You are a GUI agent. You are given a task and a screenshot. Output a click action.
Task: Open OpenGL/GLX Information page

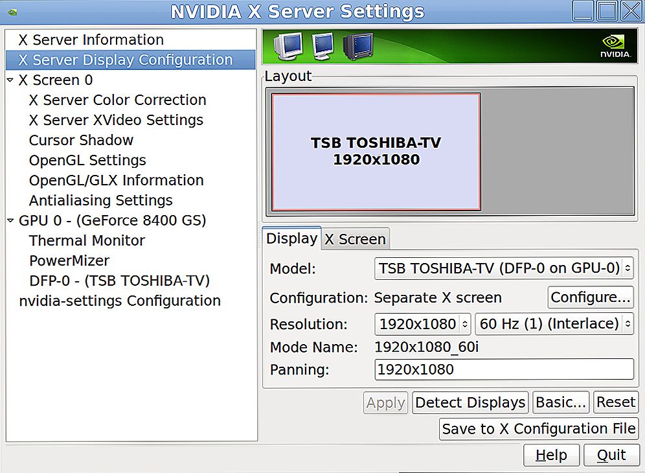coord(117,180)
